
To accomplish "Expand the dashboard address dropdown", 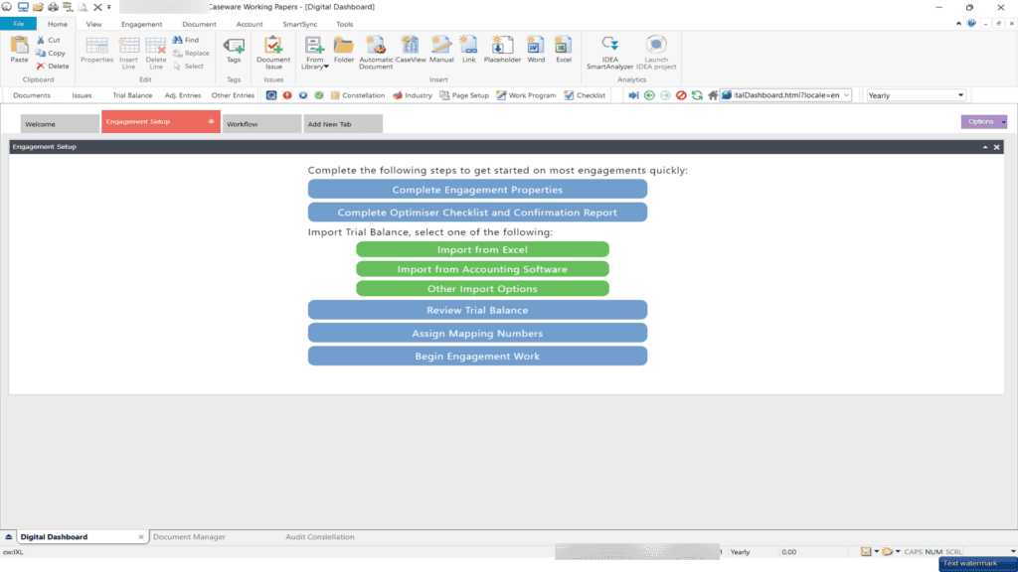I will 846,95.
